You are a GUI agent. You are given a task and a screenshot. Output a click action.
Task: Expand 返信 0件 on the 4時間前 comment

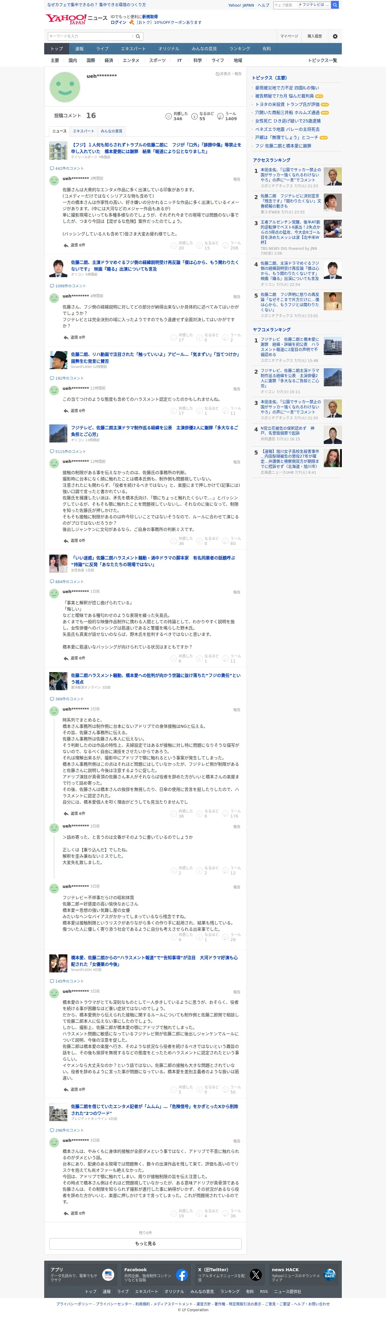(x=74, y=338)
